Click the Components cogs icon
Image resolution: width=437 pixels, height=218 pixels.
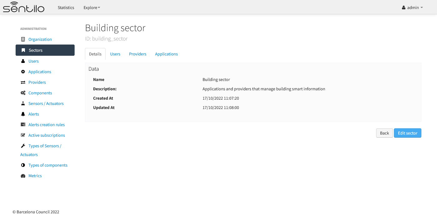[x=23, y=93]
